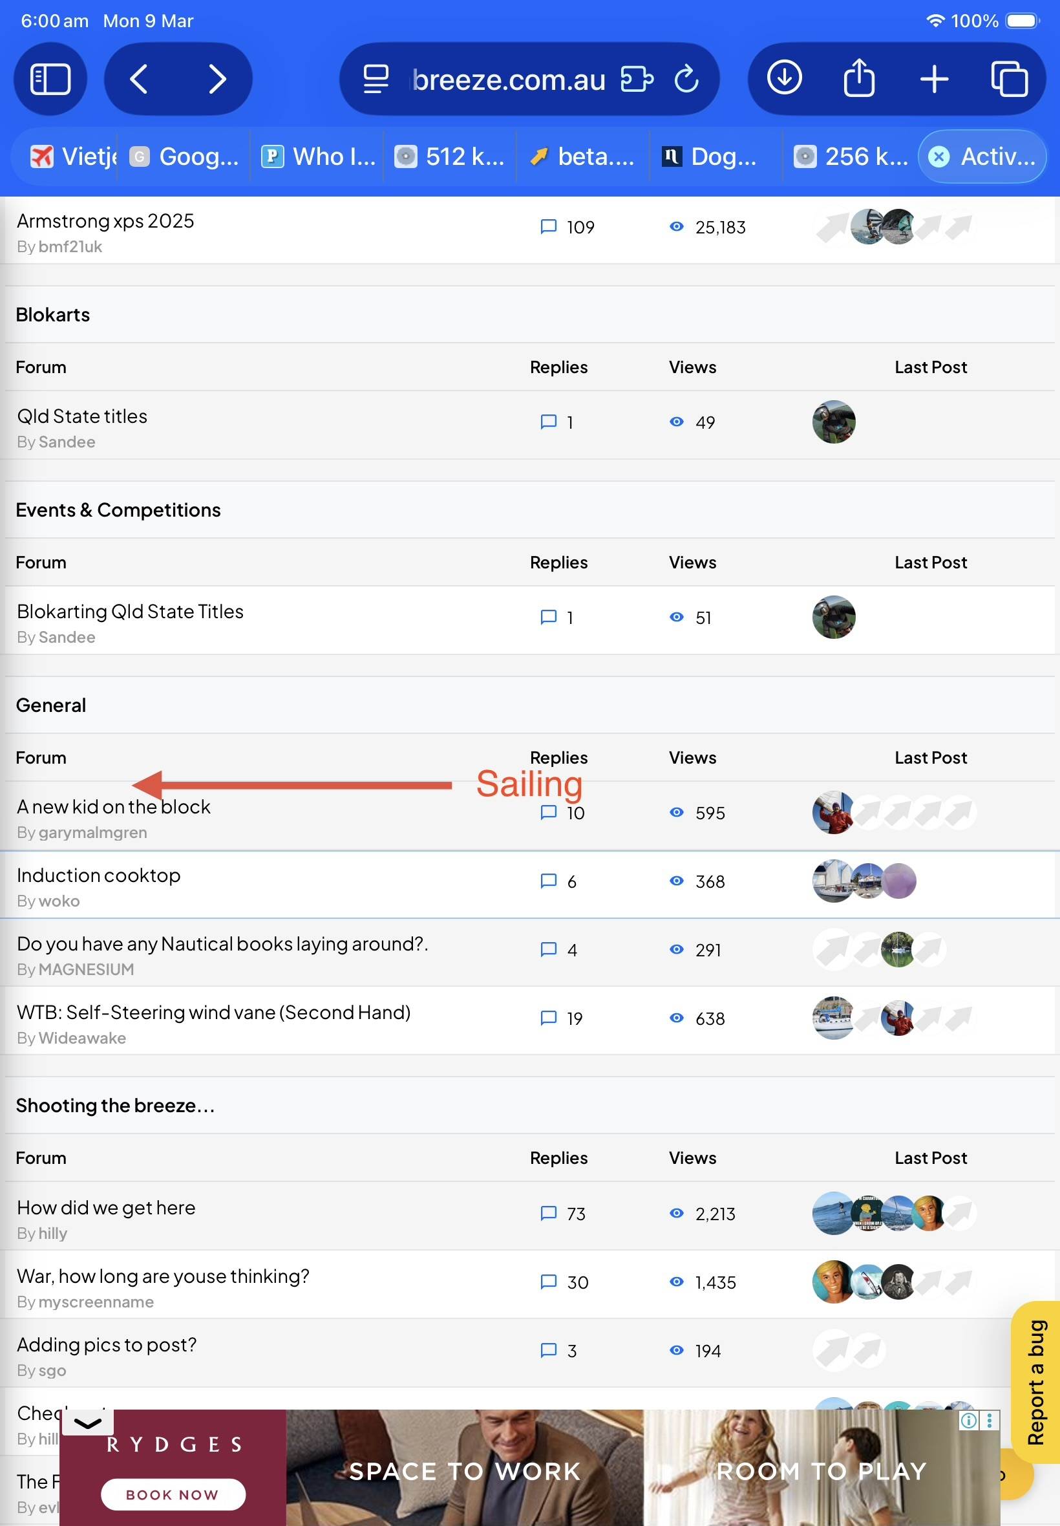Image resolution: width=1060 pixels, height=1526 pixels.
Task: Close the active Activ... tab
Action: tap(938, 156)
